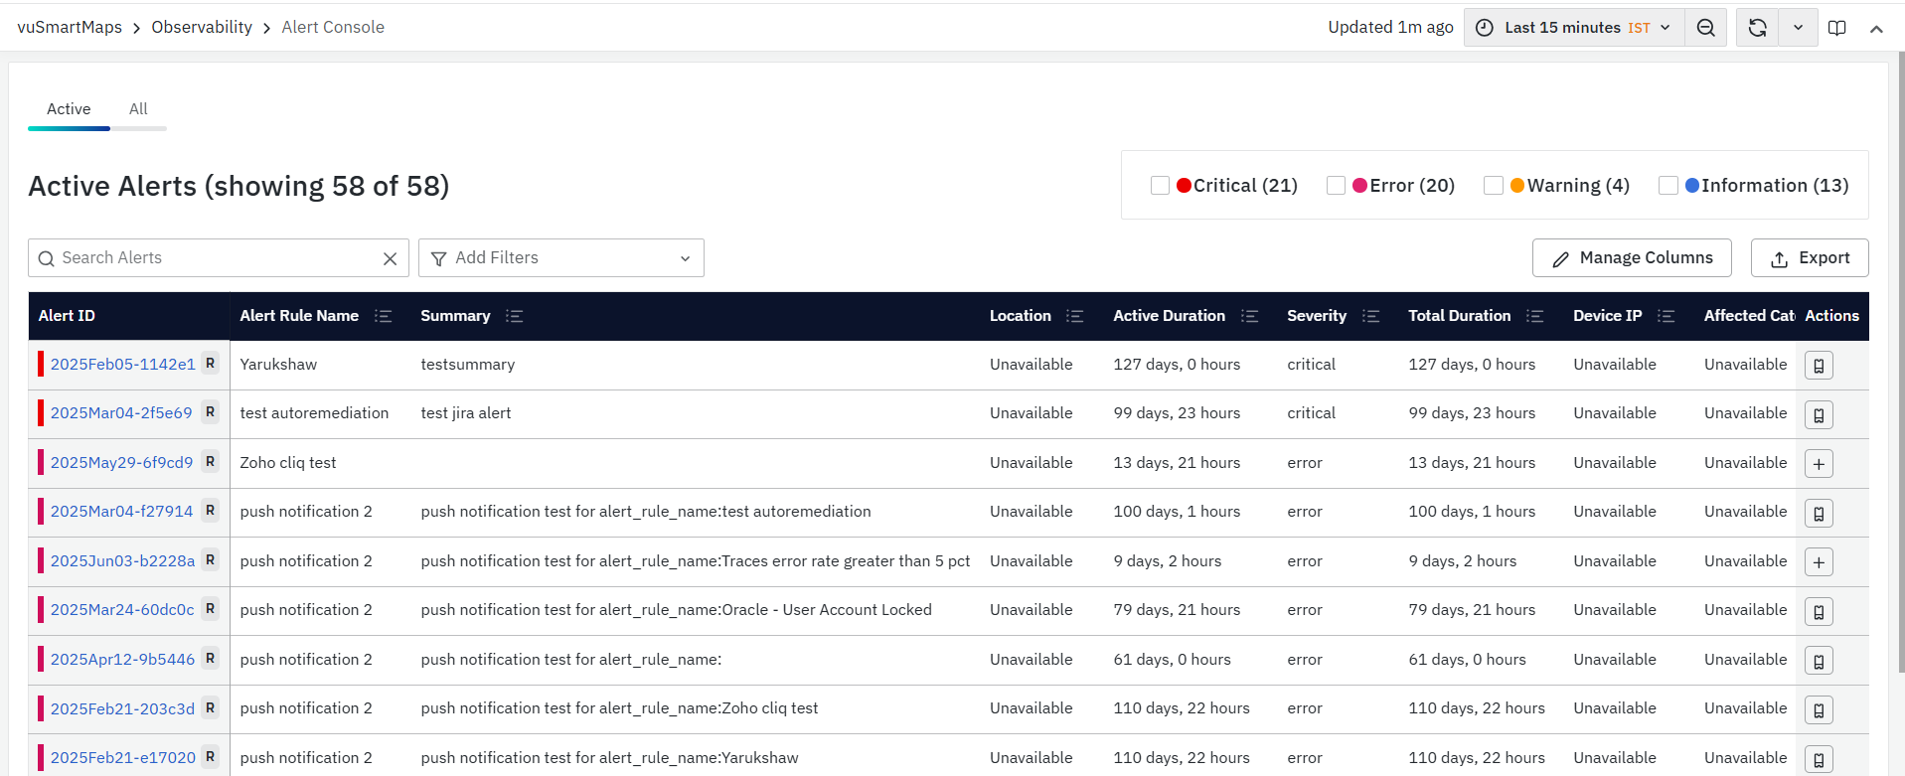This screenshot has height=776, width=1905.
Task: Open the documentation book icon
Action: pyautogui.click(x=1836, y=28)
